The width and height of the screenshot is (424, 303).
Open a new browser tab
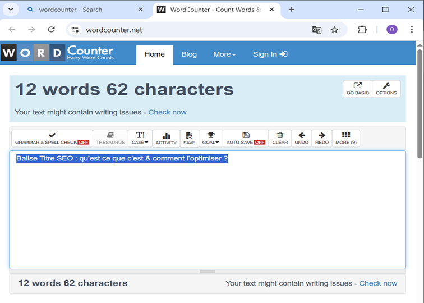291,10
